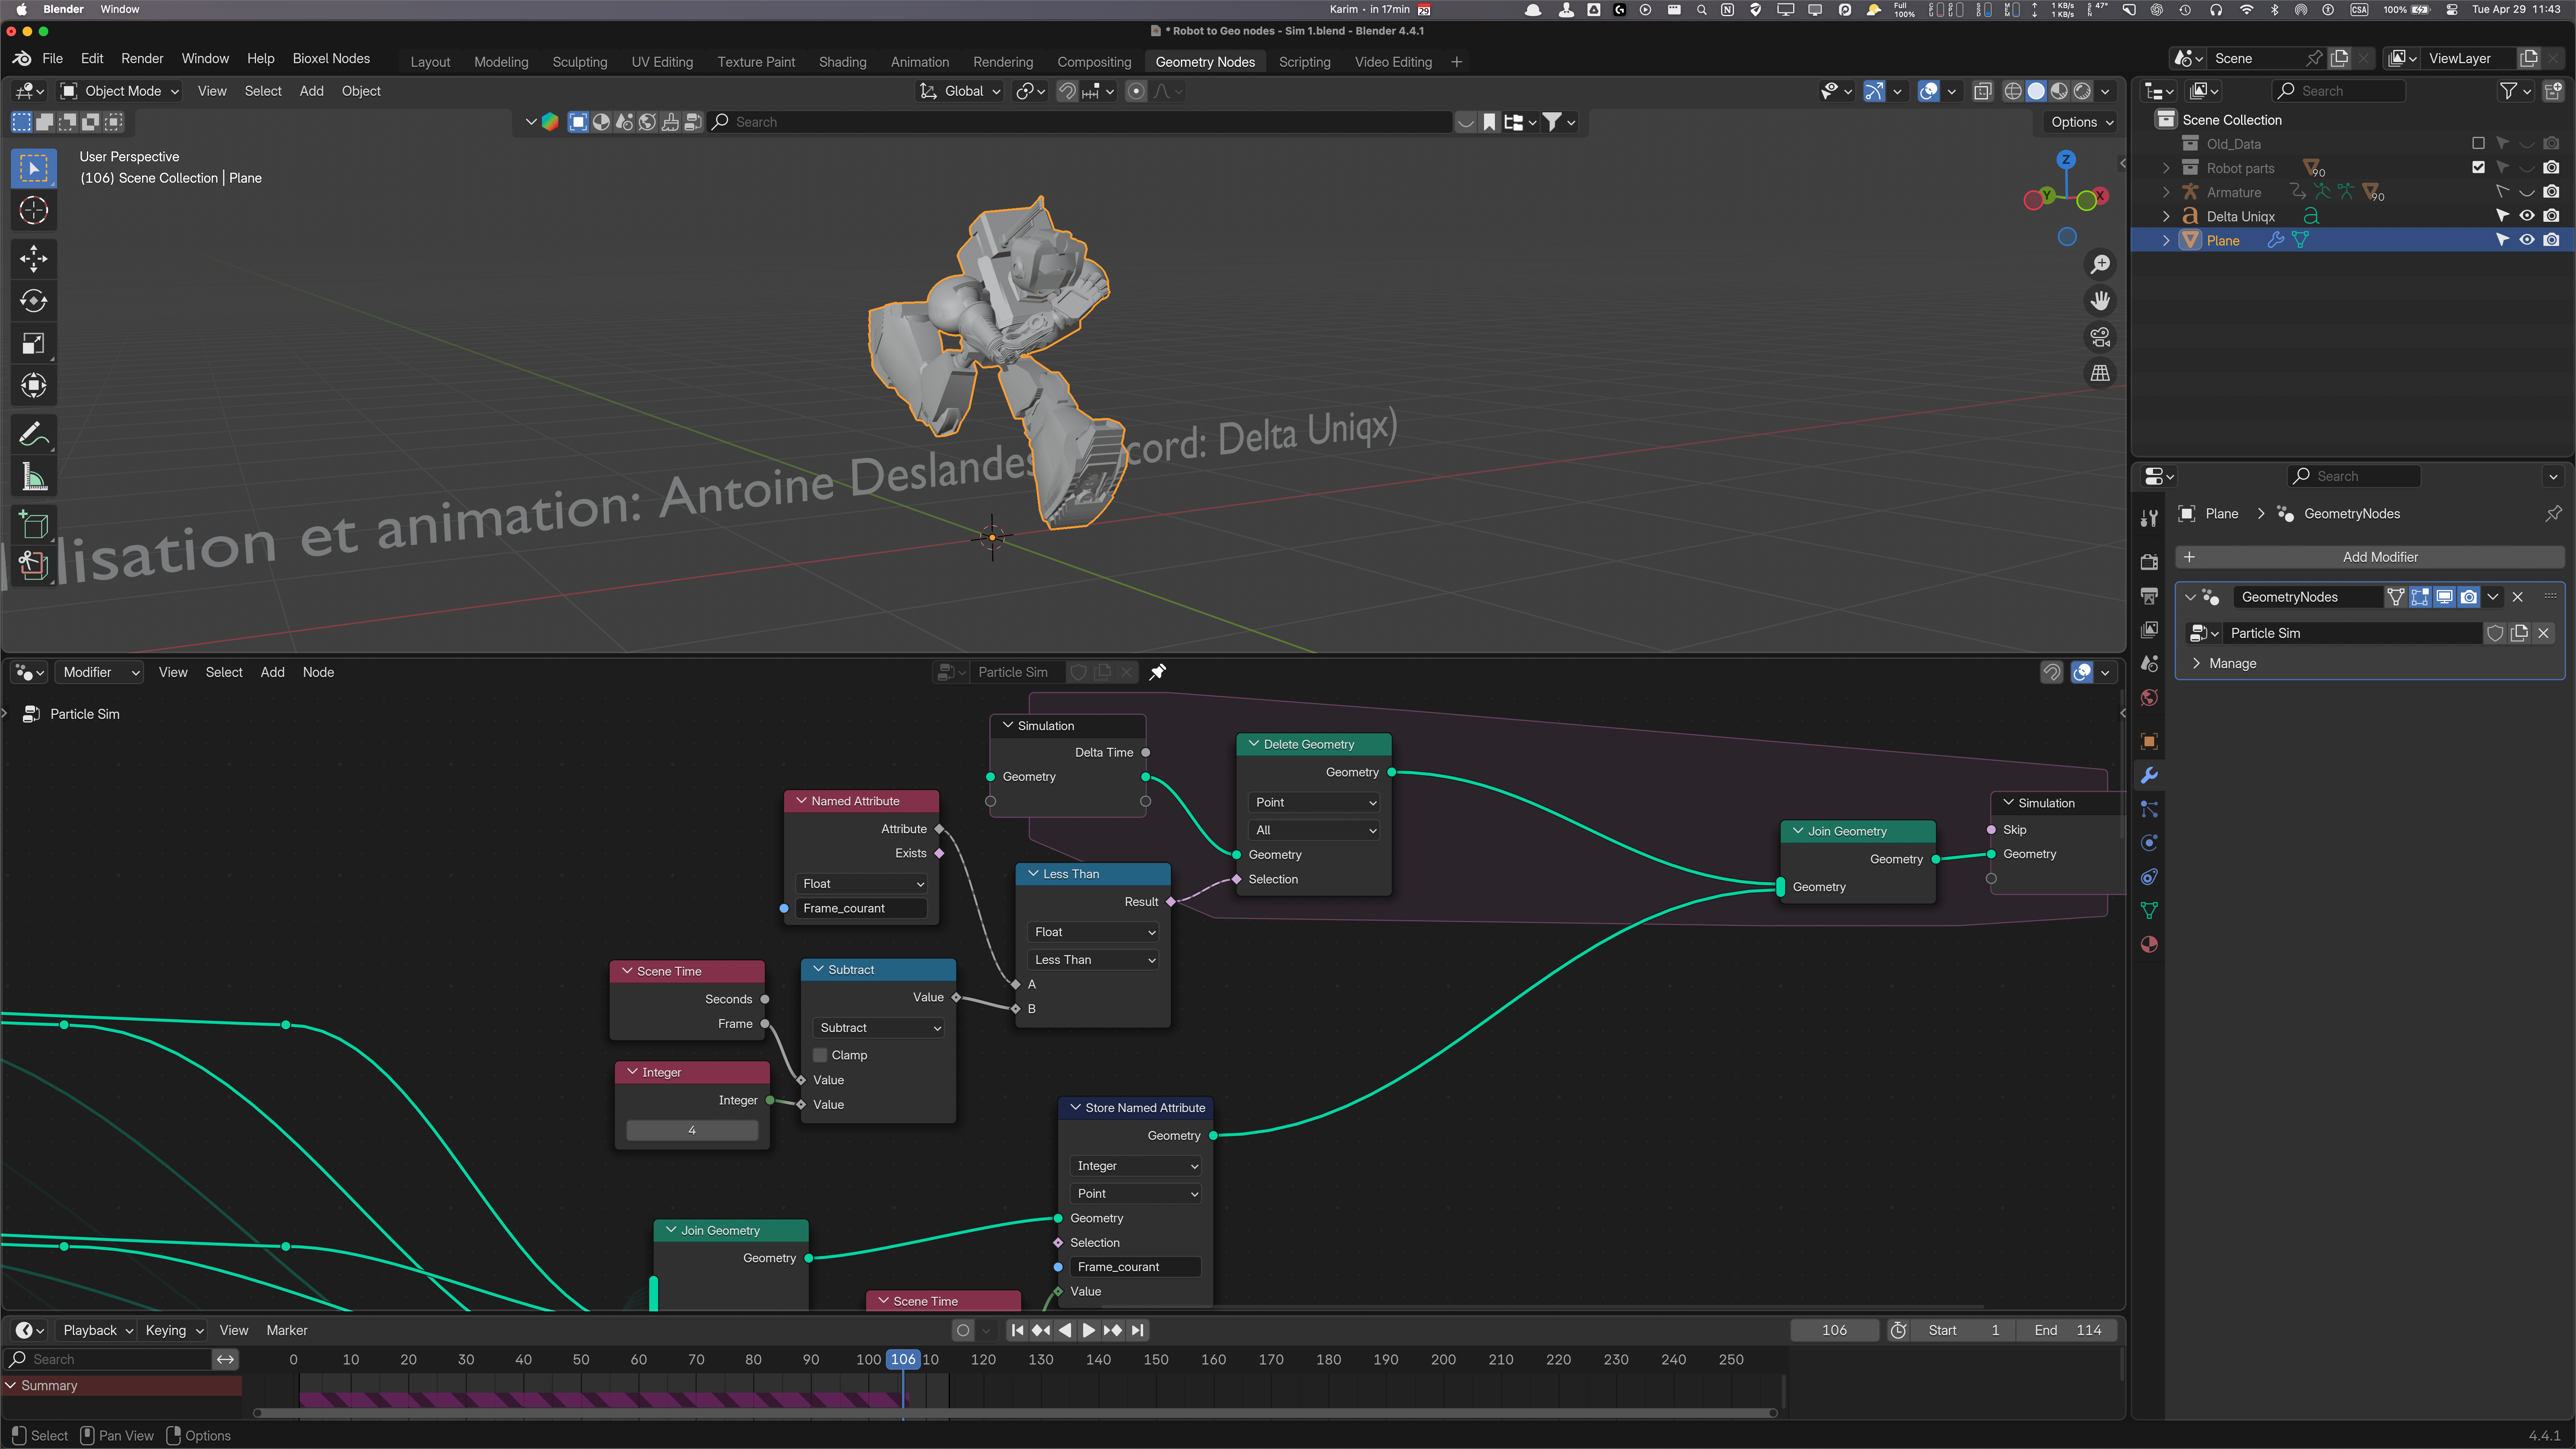Select the Transform tool

(x=33, y=386)
